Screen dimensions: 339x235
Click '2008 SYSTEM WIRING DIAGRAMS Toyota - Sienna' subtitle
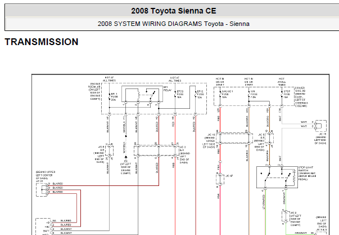point(173,24)
